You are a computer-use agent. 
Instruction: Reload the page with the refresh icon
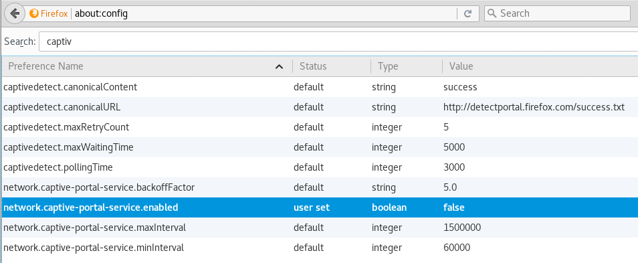tap(467, 13)
